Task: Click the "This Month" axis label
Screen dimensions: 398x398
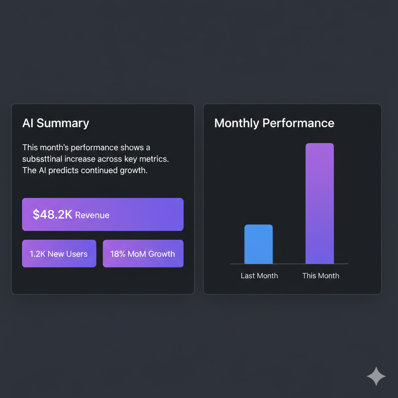Action: click(321, 276)
